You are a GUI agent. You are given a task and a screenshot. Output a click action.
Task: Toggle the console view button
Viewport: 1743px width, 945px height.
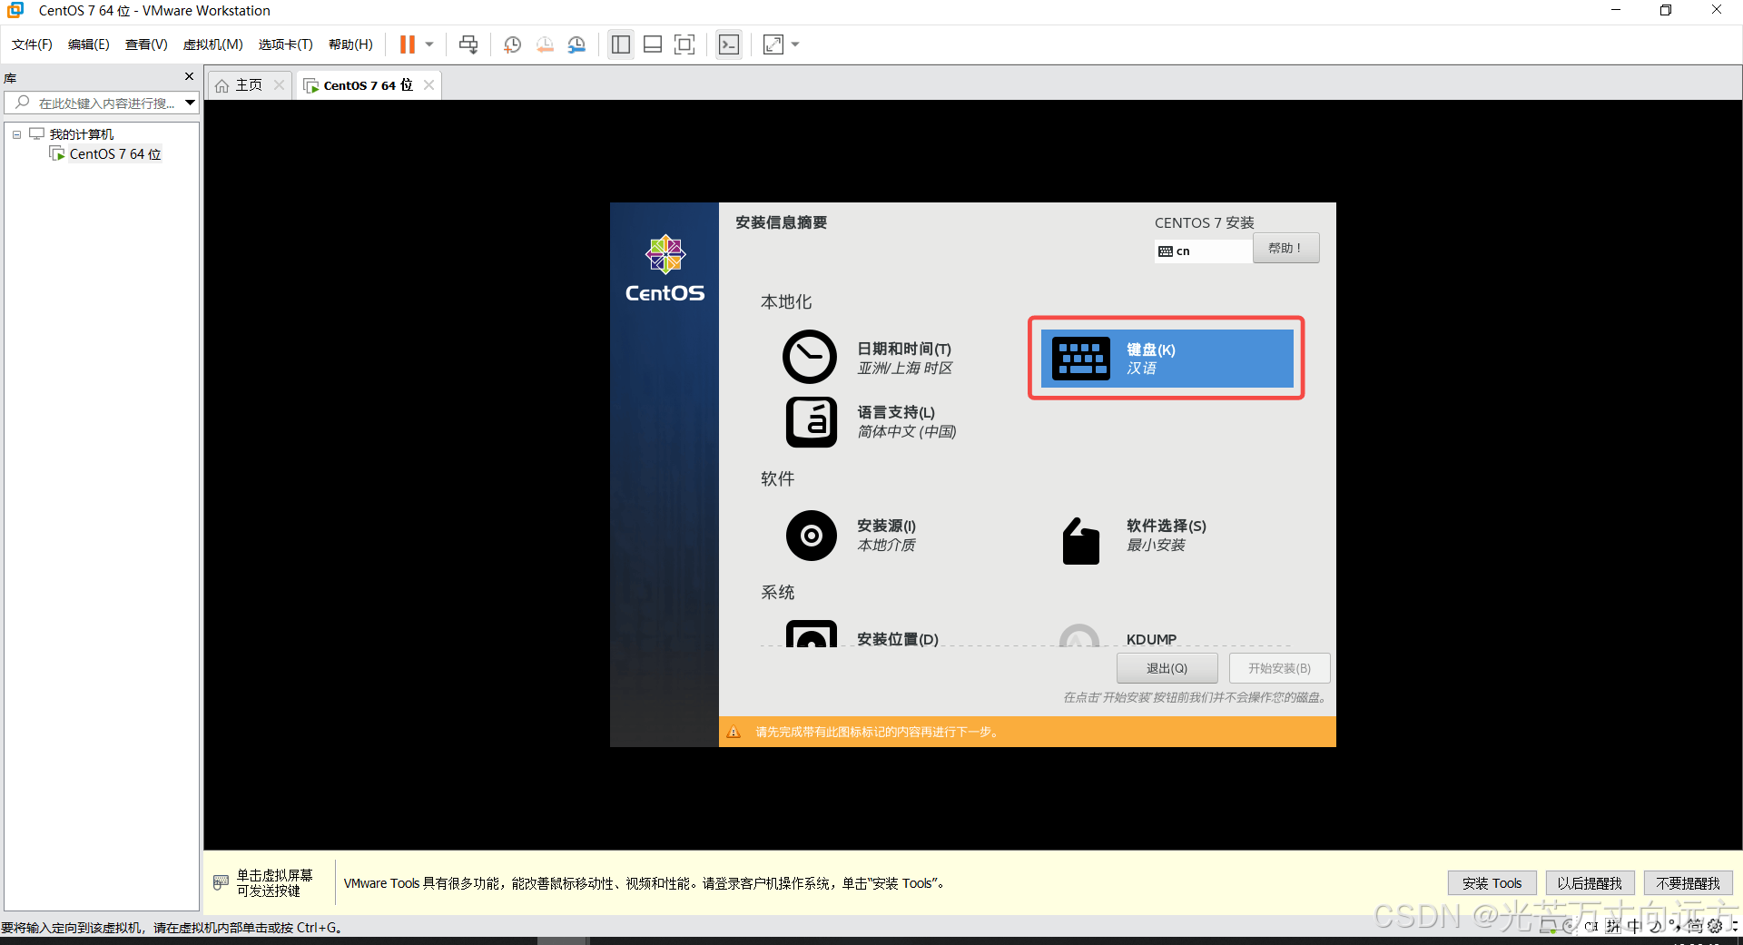(x=729, y=44)
